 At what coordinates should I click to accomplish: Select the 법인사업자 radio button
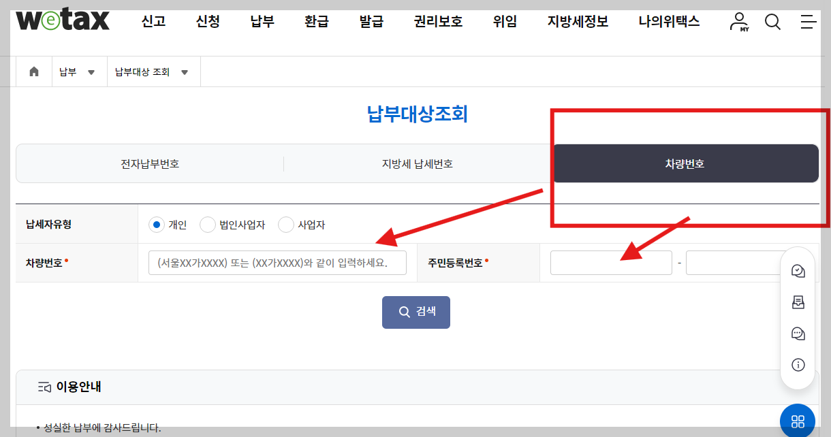[206, 225]
